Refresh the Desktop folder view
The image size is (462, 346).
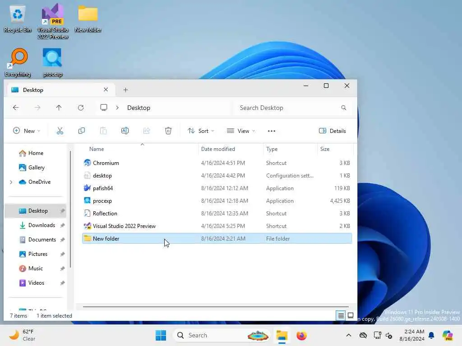(x=81, y=108)
